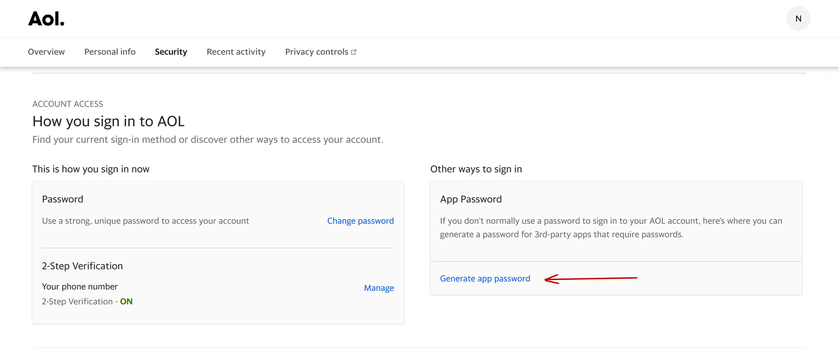Click Manage 2-Step Verification button
Viewport: 839px width, 348px height.
[x=379, y=287]
